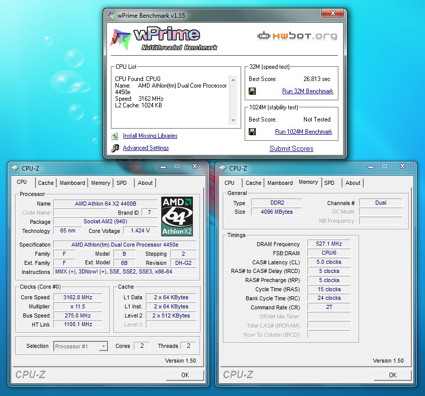
Task: Click the memory Size value 4096 MBytes
Action: (277, 212)
